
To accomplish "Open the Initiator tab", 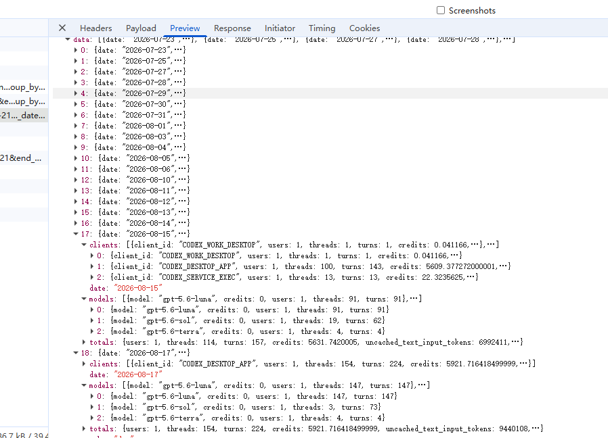I will [280, 28].
